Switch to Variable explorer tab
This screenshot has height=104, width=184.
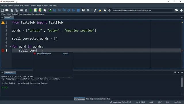pyautogui.click(x=100, y=99)
